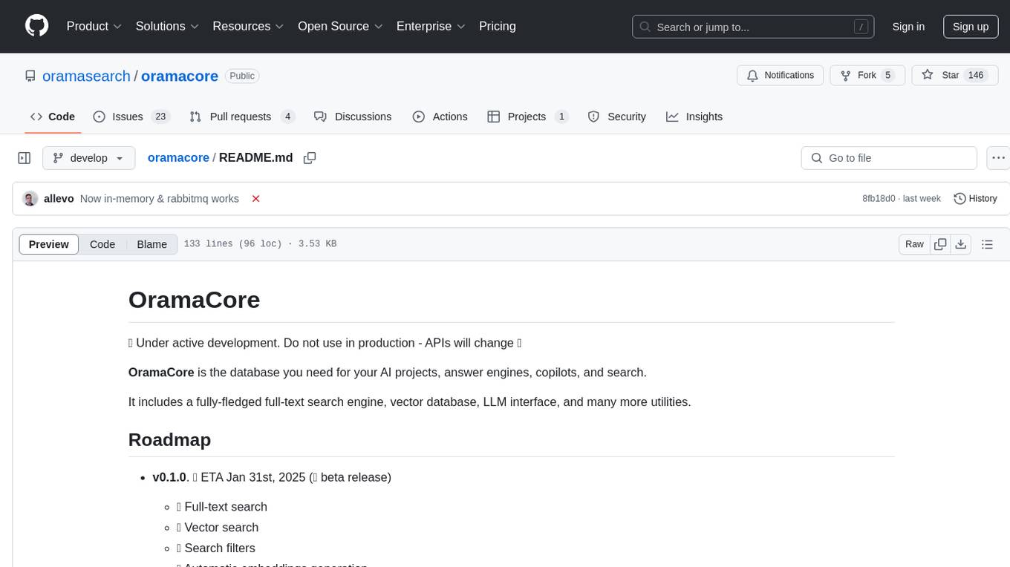Image resolution: width=1010 pixels, height=567 pixels.
Task: Click the Public visibility label
Action: (x=242, y=76)
